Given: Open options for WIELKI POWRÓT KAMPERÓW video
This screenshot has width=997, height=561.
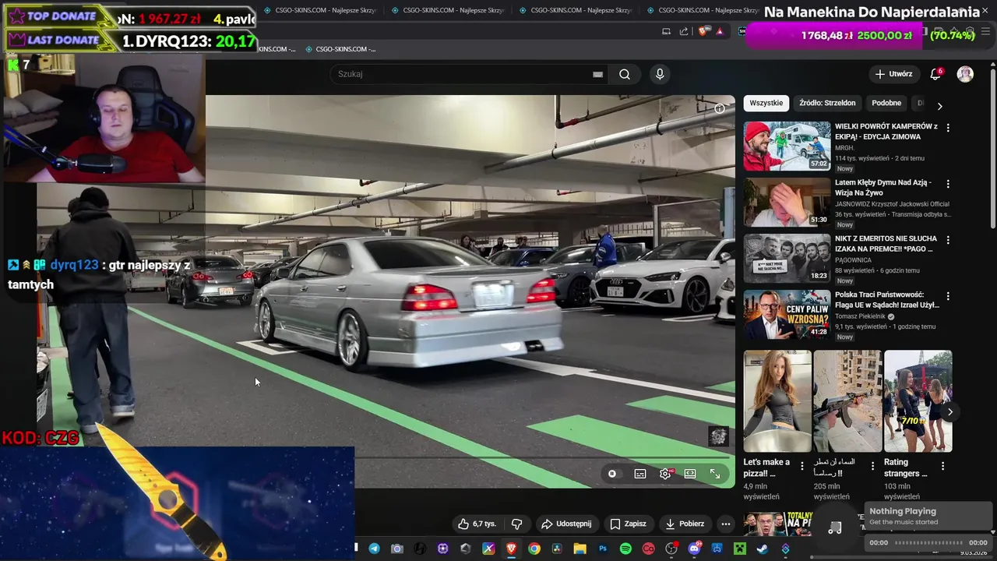Looking at the screenshot, I should [948, 127].
